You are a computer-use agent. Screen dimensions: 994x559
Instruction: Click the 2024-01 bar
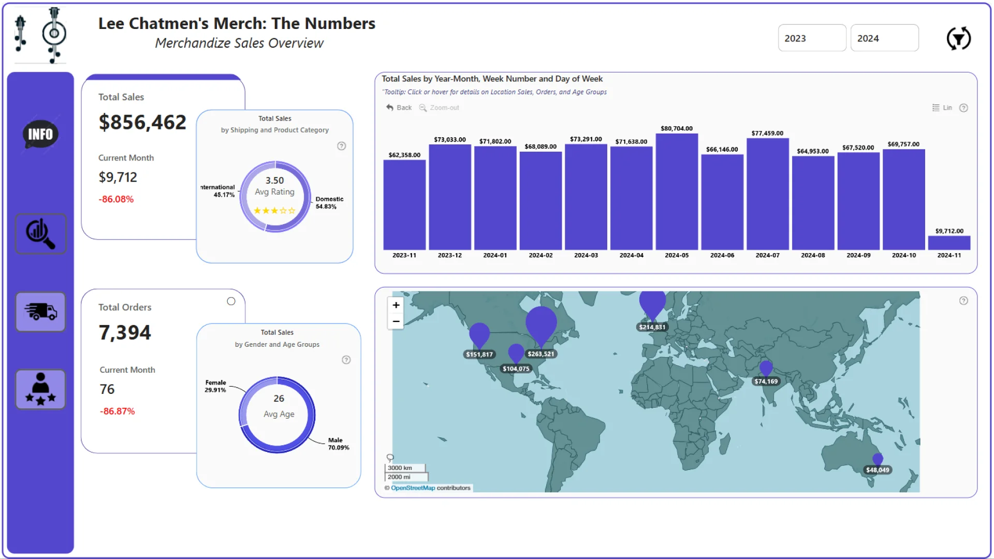[495, 198]
